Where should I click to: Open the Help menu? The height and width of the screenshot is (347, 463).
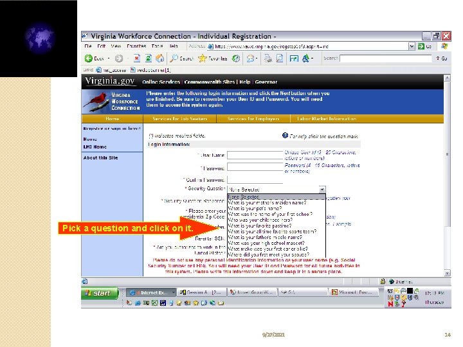174,46
